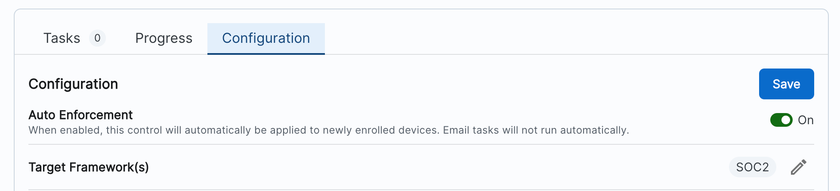This screenshot has height=191, width=840.
Task: Toggle the Auto Enforcement switch
Action: click(781, 120)
